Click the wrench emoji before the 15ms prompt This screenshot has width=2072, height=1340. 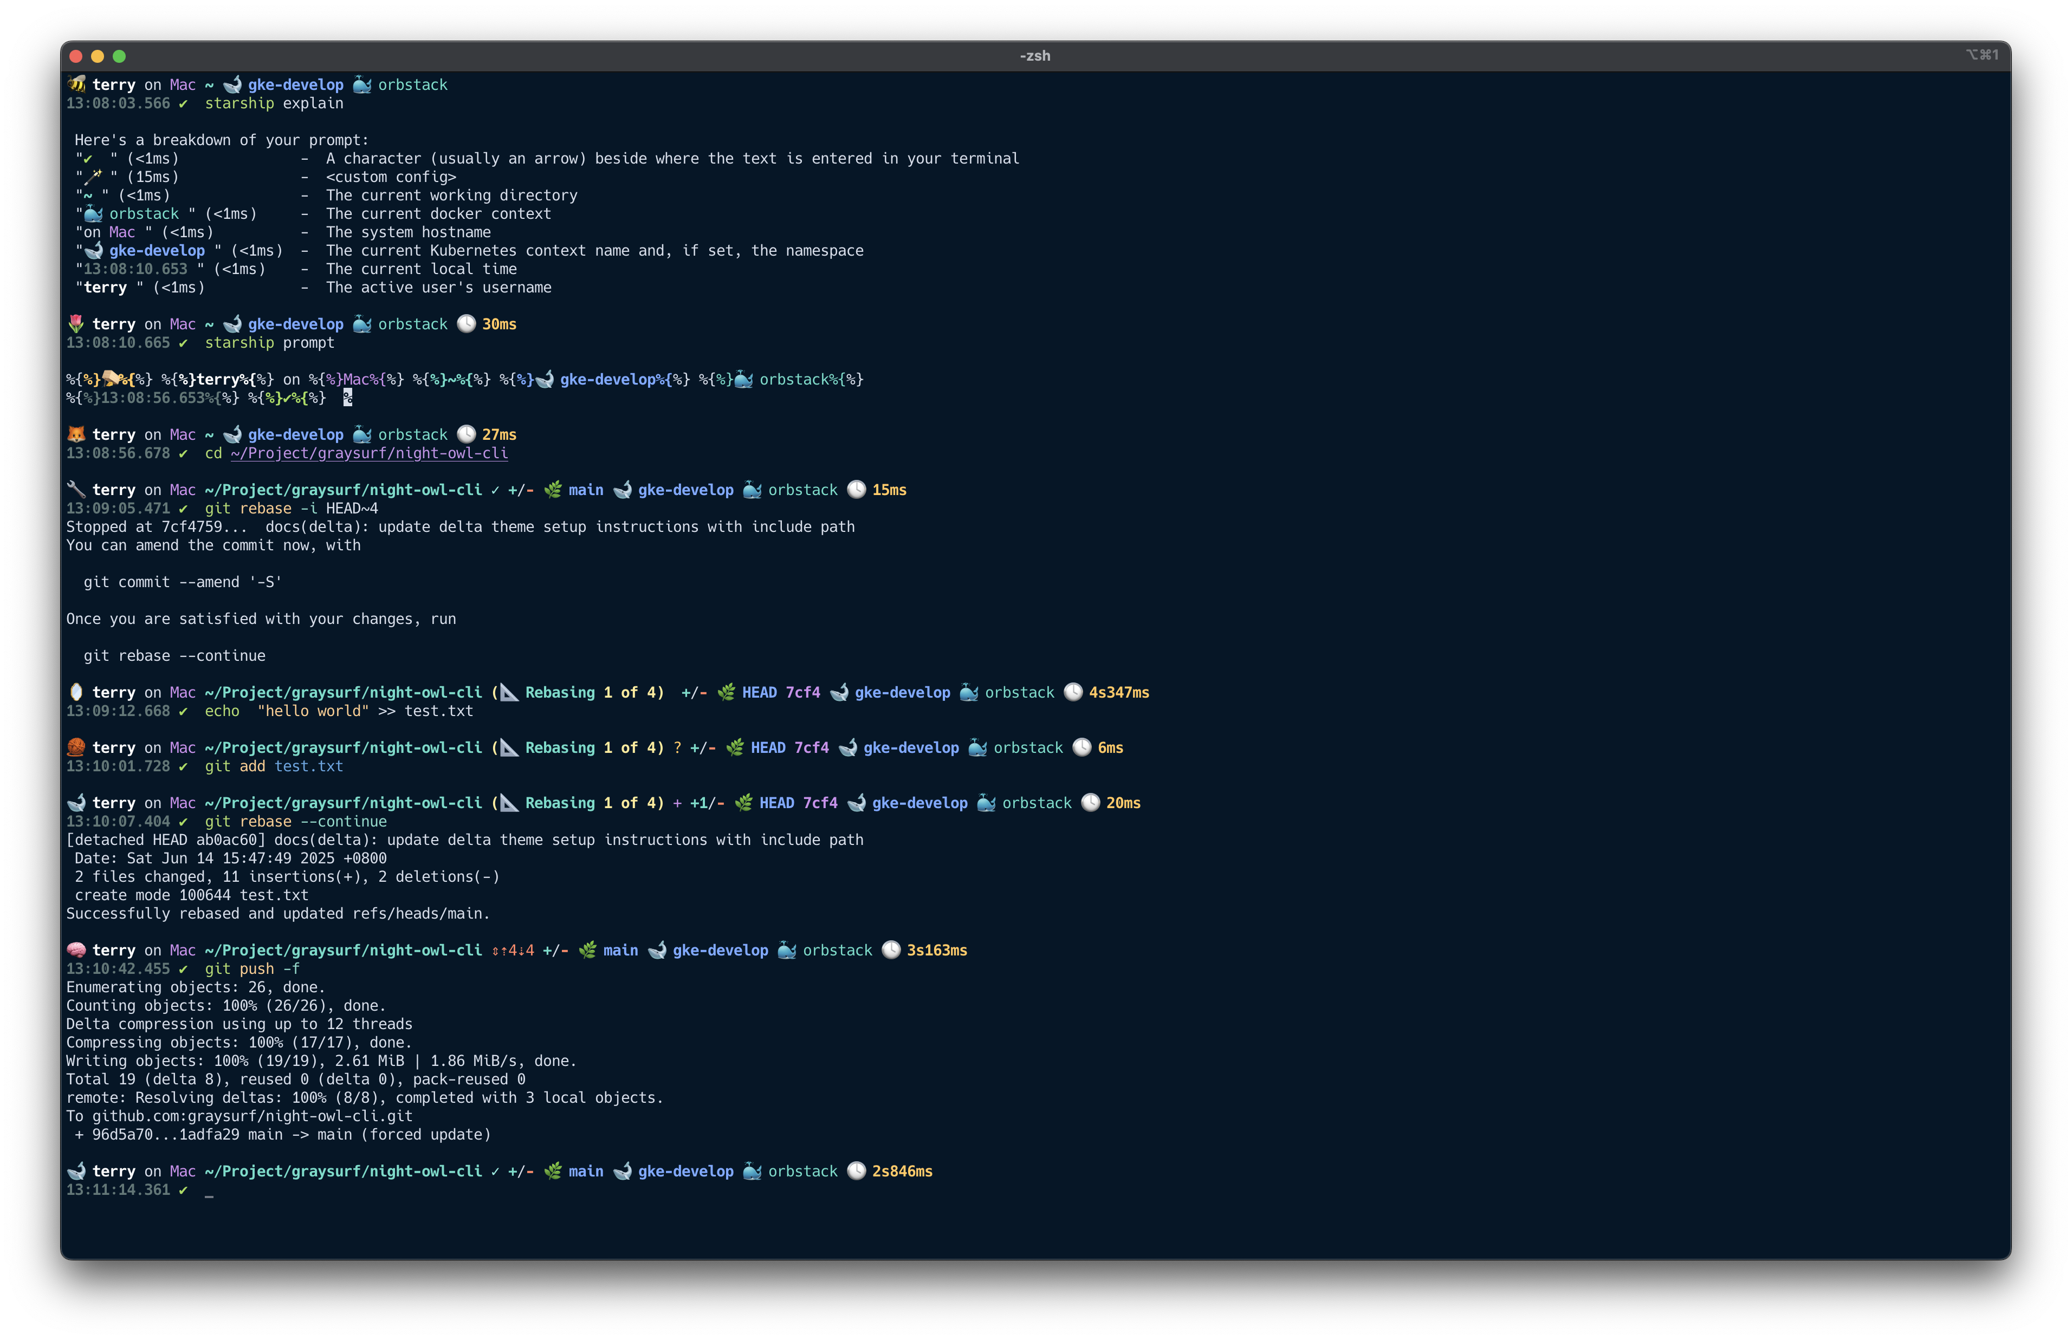(76, 489)
